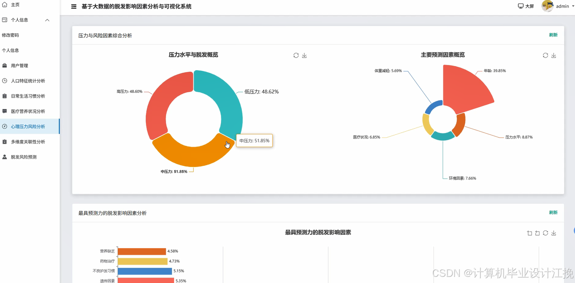Screen dimensions: 575x283
Task: Restore the 压力水平与脱发概览 chart view
Action: pyautogui.click(x=296, y=55)
